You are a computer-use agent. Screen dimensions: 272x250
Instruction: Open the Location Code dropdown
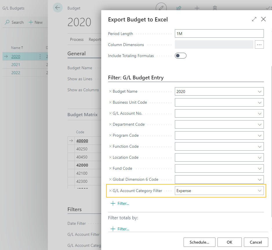(x=260, y=157)
